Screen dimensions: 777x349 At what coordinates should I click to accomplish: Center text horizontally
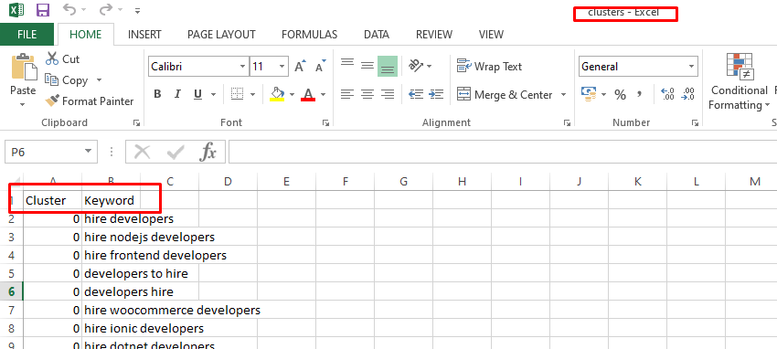367,94
